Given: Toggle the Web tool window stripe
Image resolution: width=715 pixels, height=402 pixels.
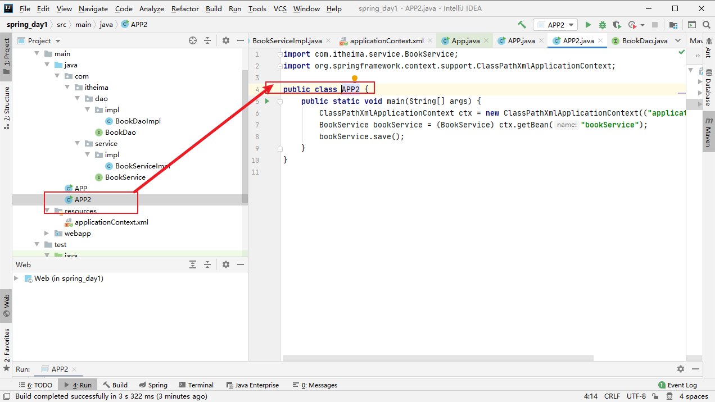Looking at the screenshot, I should tap(7, 306).
